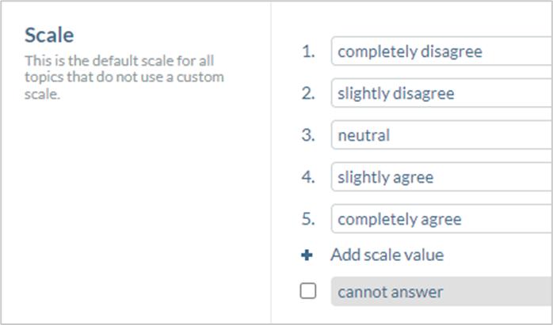
Task: Click the Add scale value link
Action: (387, 255)
